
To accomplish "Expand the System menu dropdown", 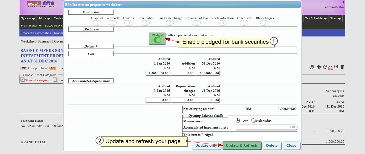I will (28, 18).
